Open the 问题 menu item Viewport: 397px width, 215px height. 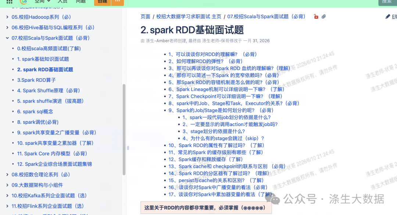[81, 1]
